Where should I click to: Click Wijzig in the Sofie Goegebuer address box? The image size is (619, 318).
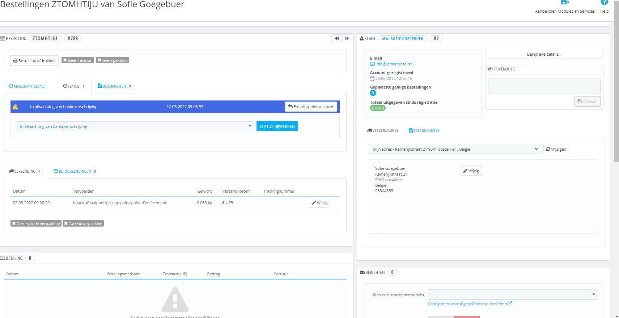coord(471,171)
